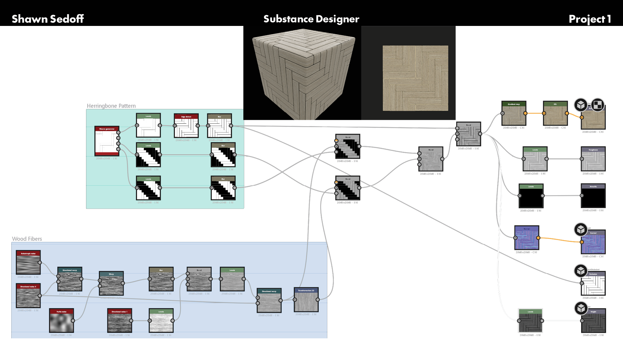The height and width of the screenshot is (350, 623).
Task: Select the Anisotropic noise node
Action: point(28,262)
